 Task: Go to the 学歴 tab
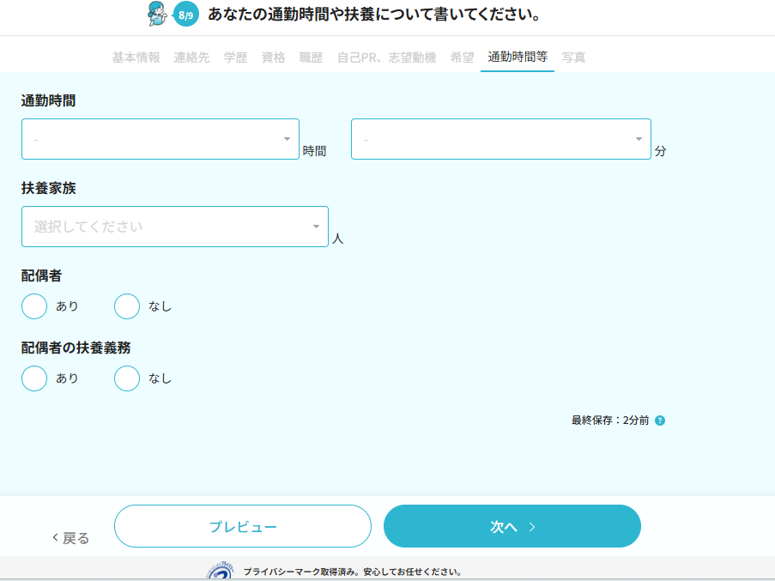coord(235,57)
